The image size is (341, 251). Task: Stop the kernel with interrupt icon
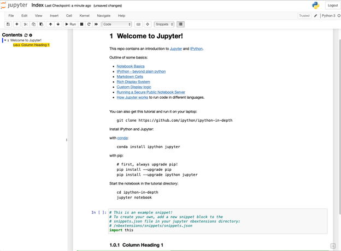point(82,24)
